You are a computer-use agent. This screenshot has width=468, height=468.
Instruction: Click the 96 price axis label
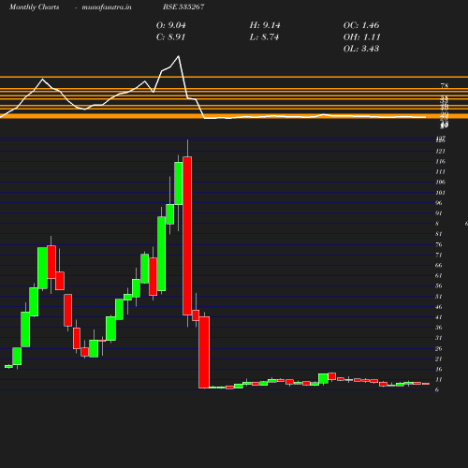click(439, 203)
